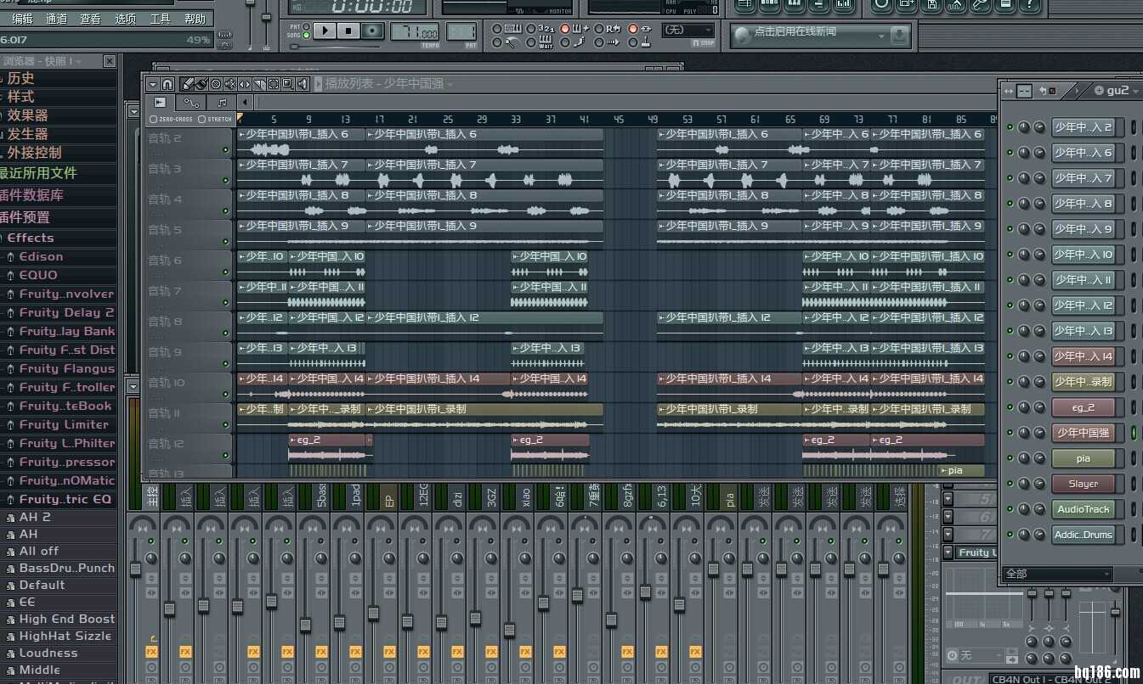Stop playback with the Stop button
1143x684 pixels.
348,31
